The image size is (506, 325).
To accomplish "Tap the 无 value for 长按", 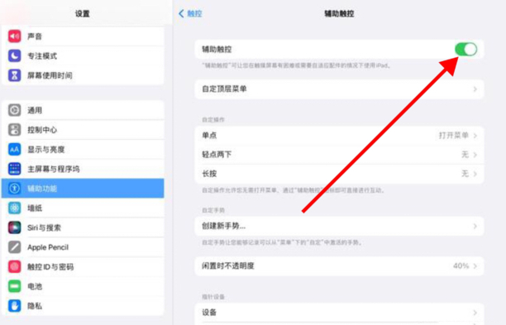I will (x=465, y=174).
